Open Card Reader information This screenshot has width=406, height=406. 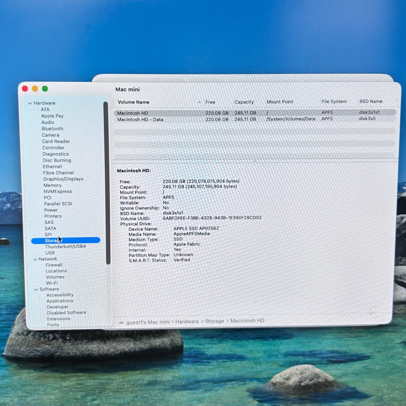(56, 141)
